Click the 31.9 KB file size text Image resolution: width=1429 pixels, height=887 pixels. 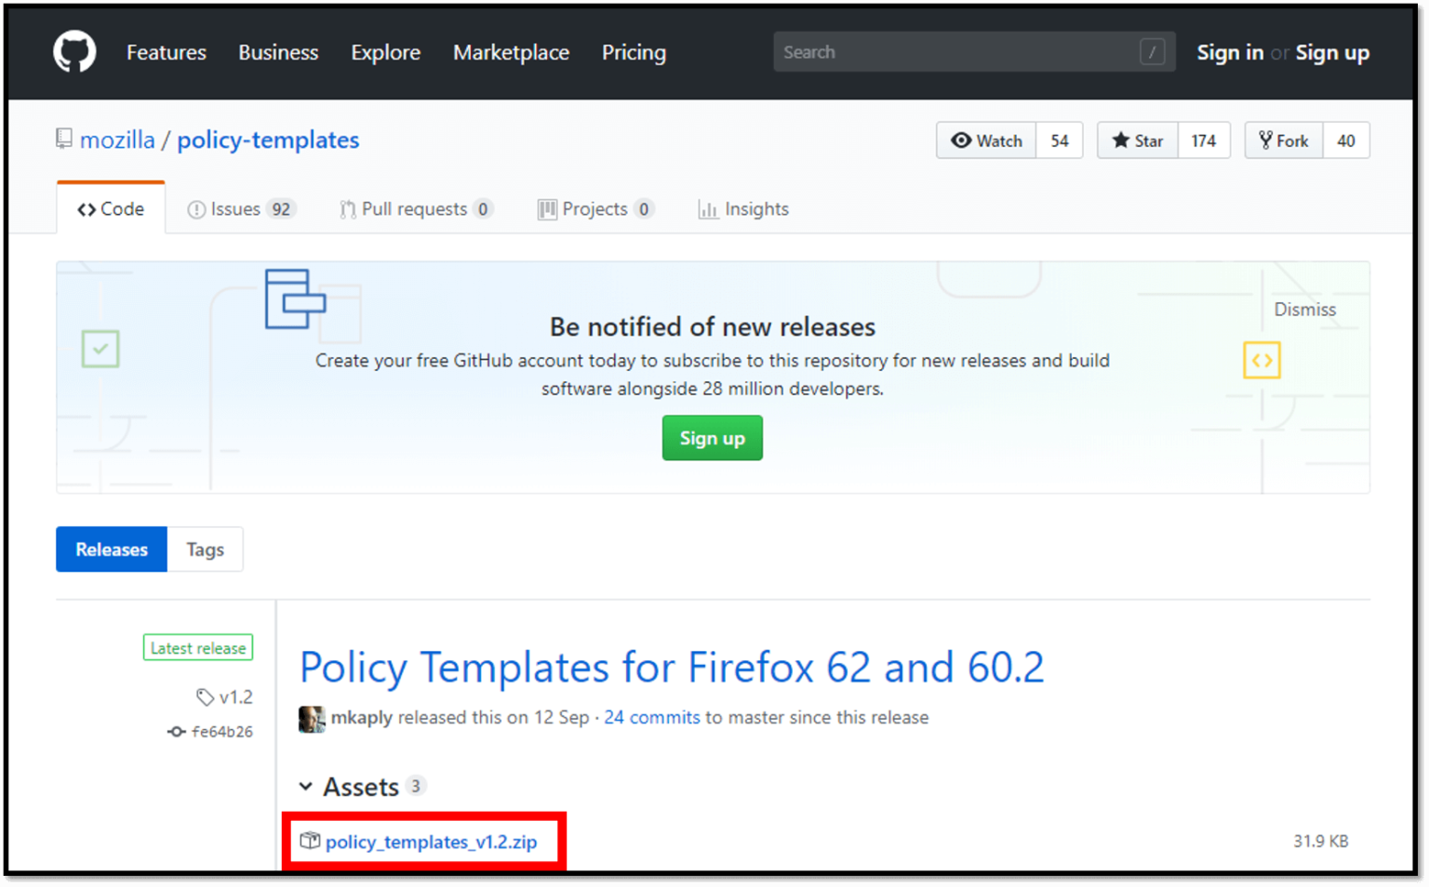click(x=1320, y=841)
